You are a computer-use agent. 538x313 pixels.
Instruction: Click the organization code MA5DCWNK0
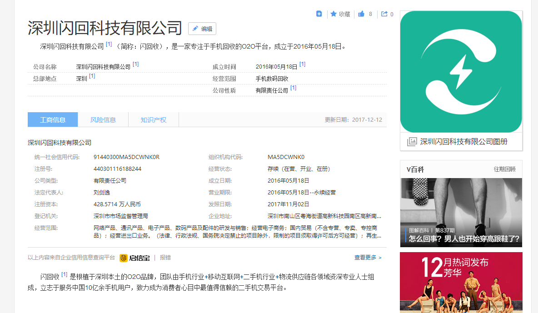pyautogui.click(x=286, y=157)
